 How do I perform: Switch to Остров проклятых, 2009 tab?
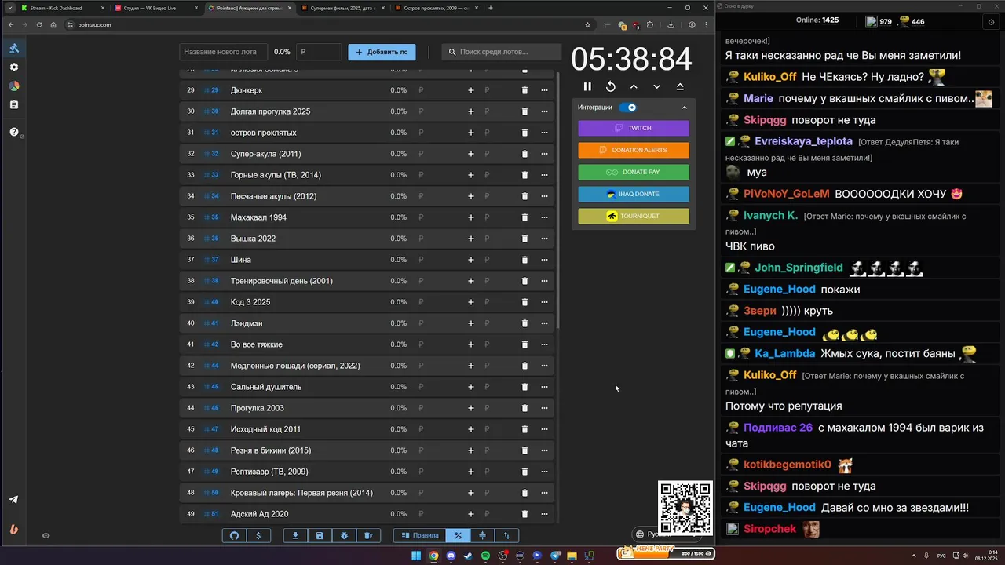point(435,8)
